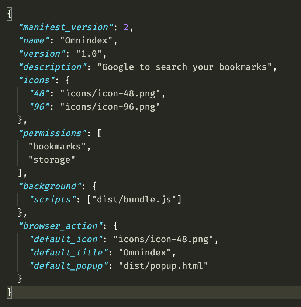Click the version value "1.0"

[89, 54]
